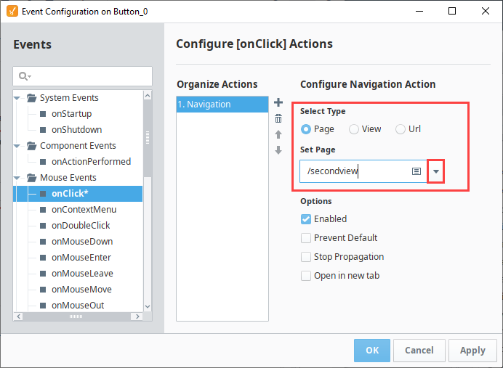Image resolution: width=503 pixels, height=368 pixels.
Task: Uncheck the Enabled checkbox
Action: (x=306, y=219)
